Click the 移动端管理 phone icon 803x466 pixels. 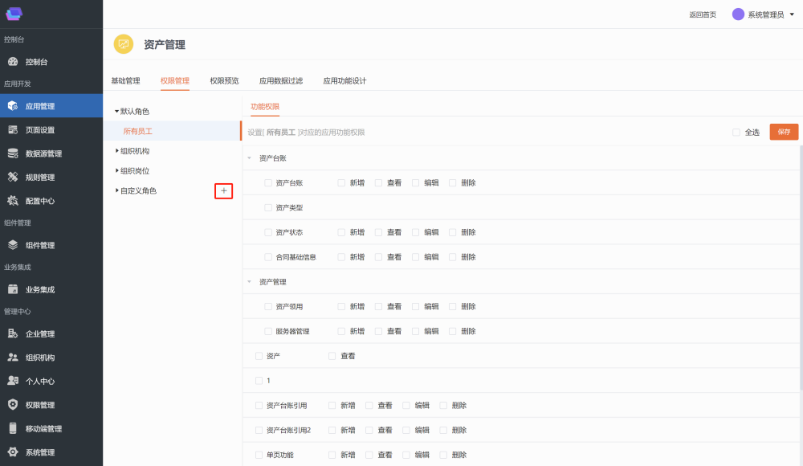13,428
